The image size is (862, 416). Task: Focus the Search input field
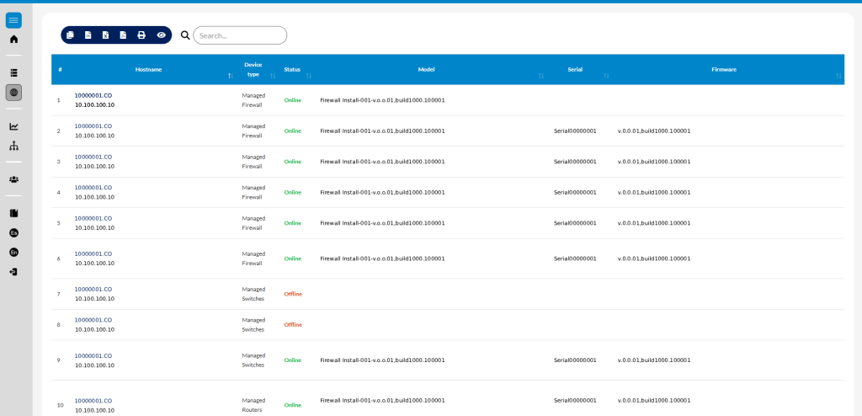pos(240,35)
